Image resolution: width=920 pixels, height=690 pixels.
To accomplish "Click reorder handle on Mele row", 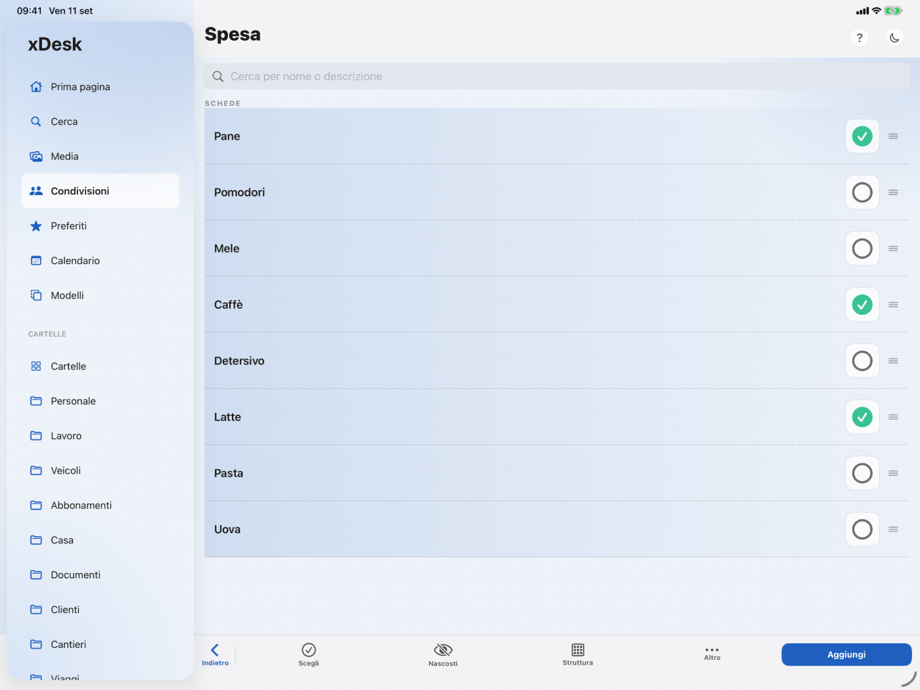I will [x=893, y=248].
